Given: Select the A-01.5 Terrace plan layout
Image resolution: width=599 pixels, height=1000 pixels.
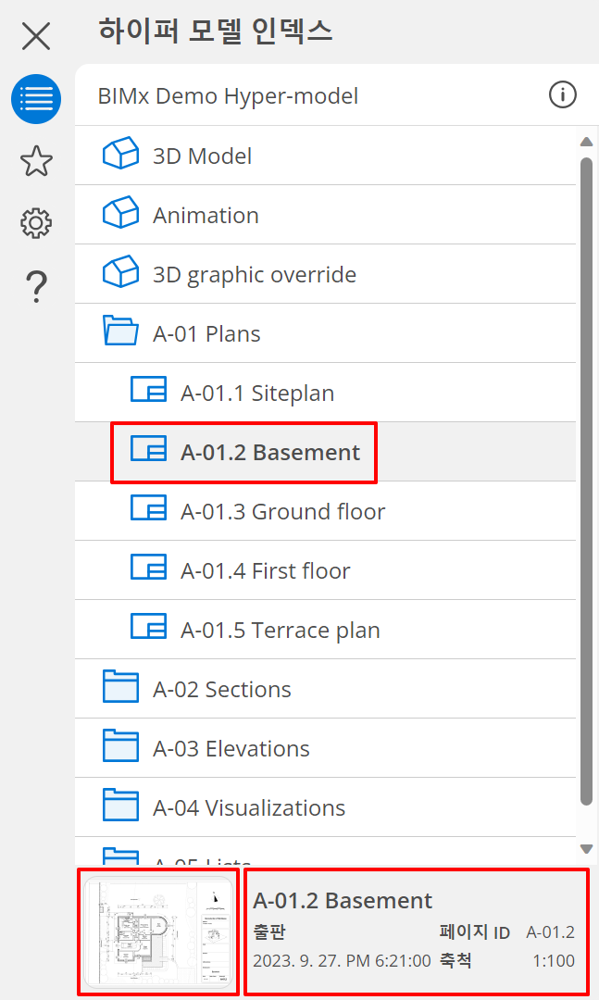Looking at the screenshot, I should pos(280,631).
